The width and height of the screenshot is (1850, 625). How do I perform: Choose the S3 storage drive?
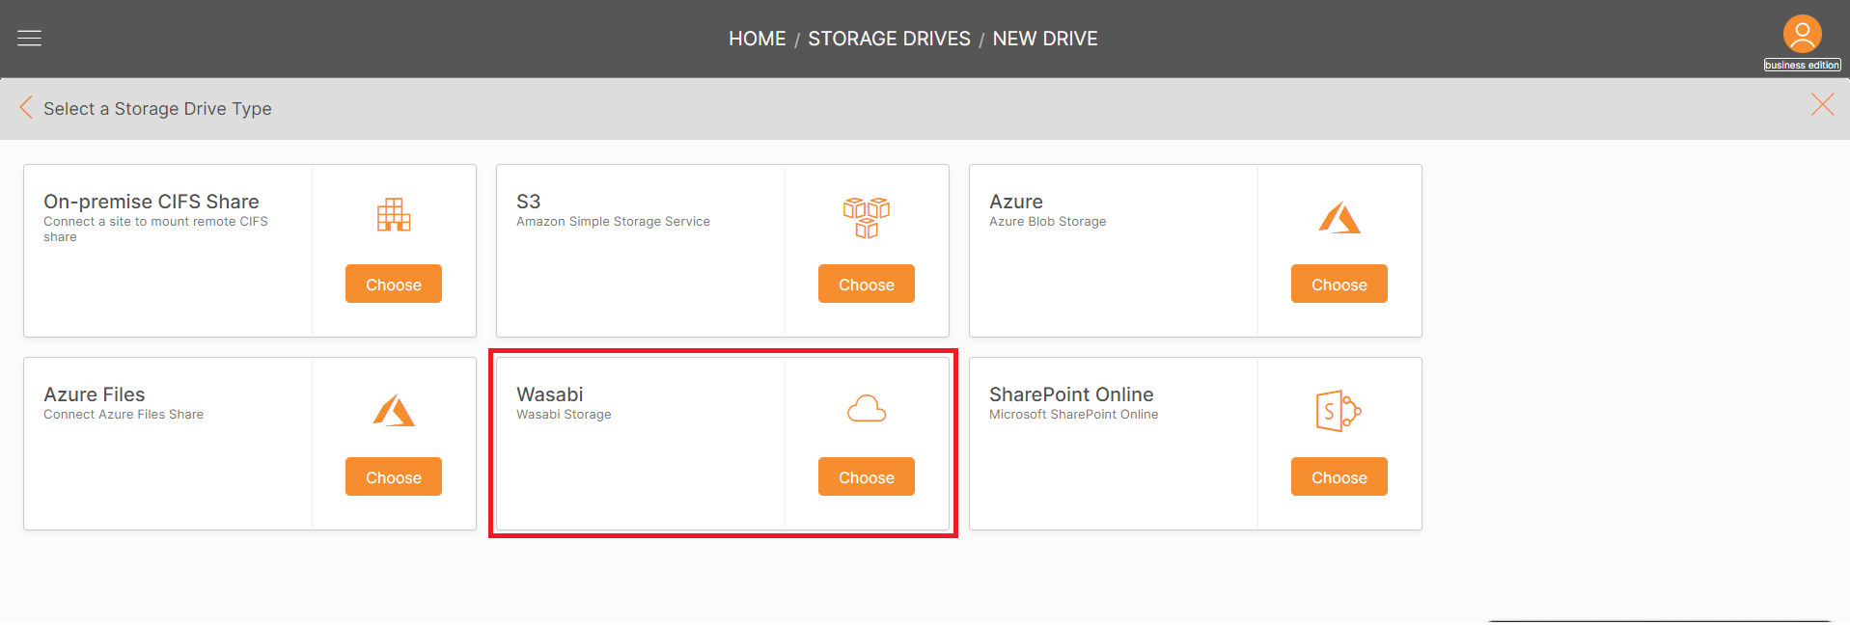click(867, 284)
